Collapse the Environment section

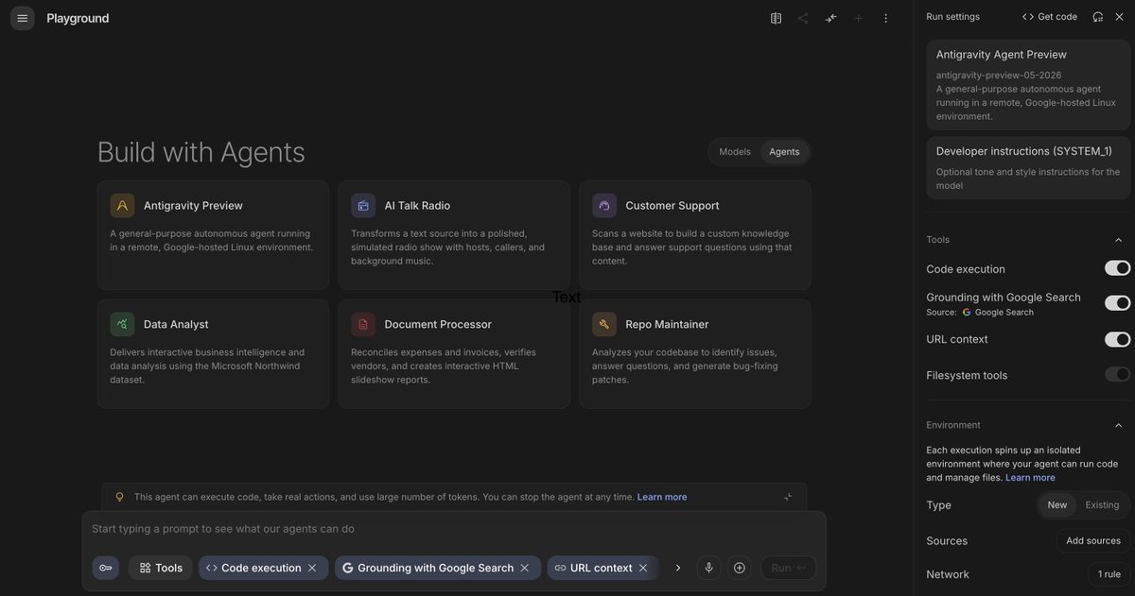pos(1119,425)
